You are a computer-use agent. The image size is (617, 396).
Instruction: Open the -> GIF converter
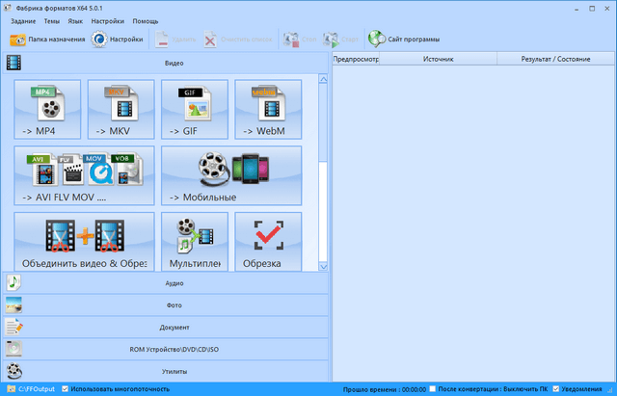pos(195,109)
